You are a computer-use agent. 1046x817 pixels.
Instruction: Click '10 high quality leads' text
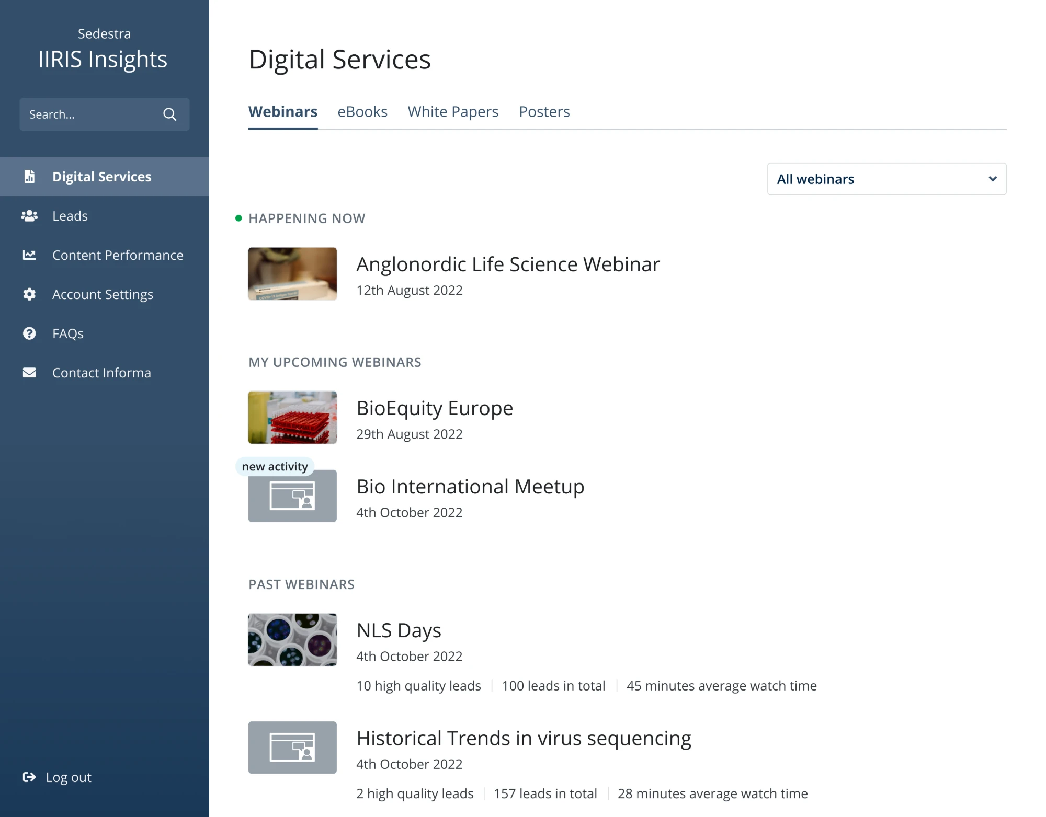pyautogui.click(x=418, y=686)
